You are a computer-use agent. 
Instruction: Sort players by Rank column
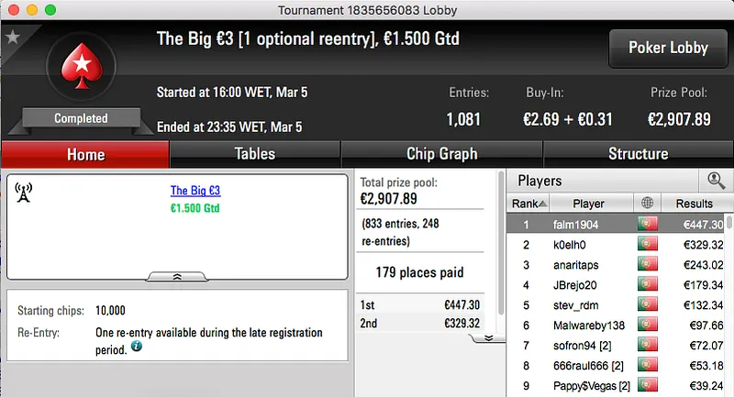[x=530, y=204]
